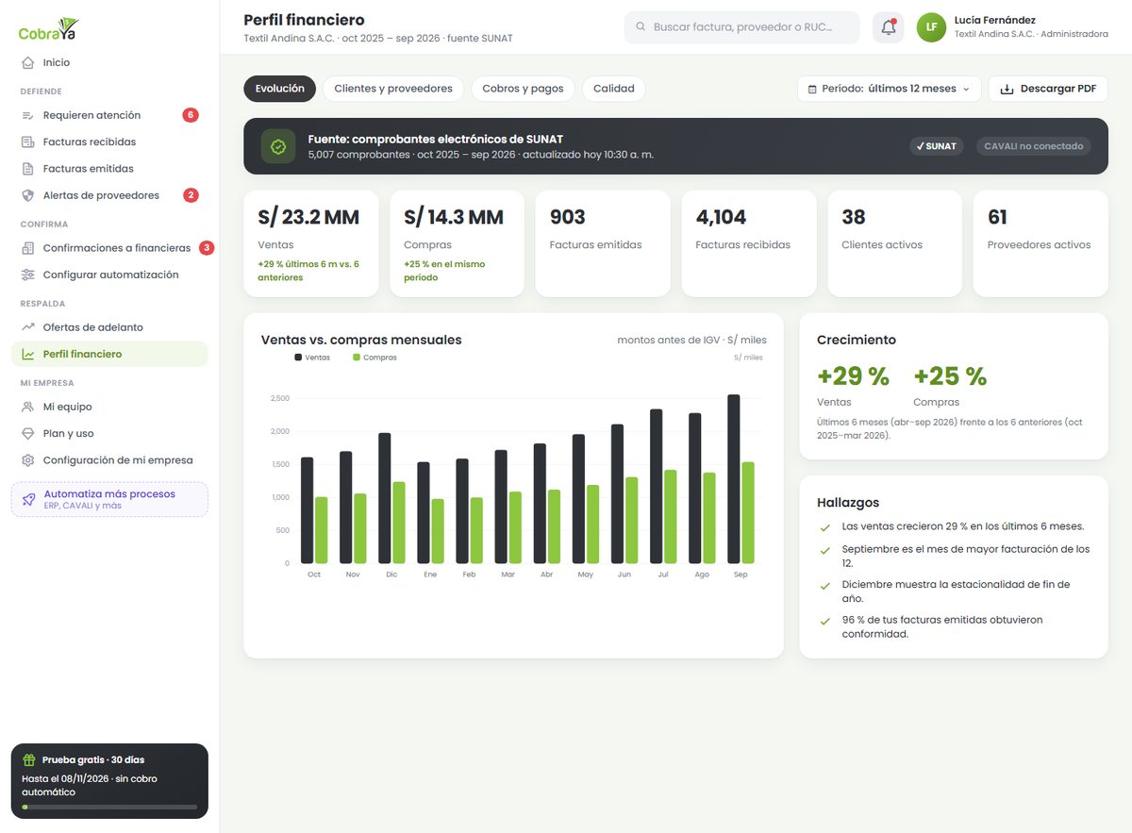Click the gift icon in Prueba gratis
The height and width of the screenshot is (833, 1132).
[x=29, y=759]
